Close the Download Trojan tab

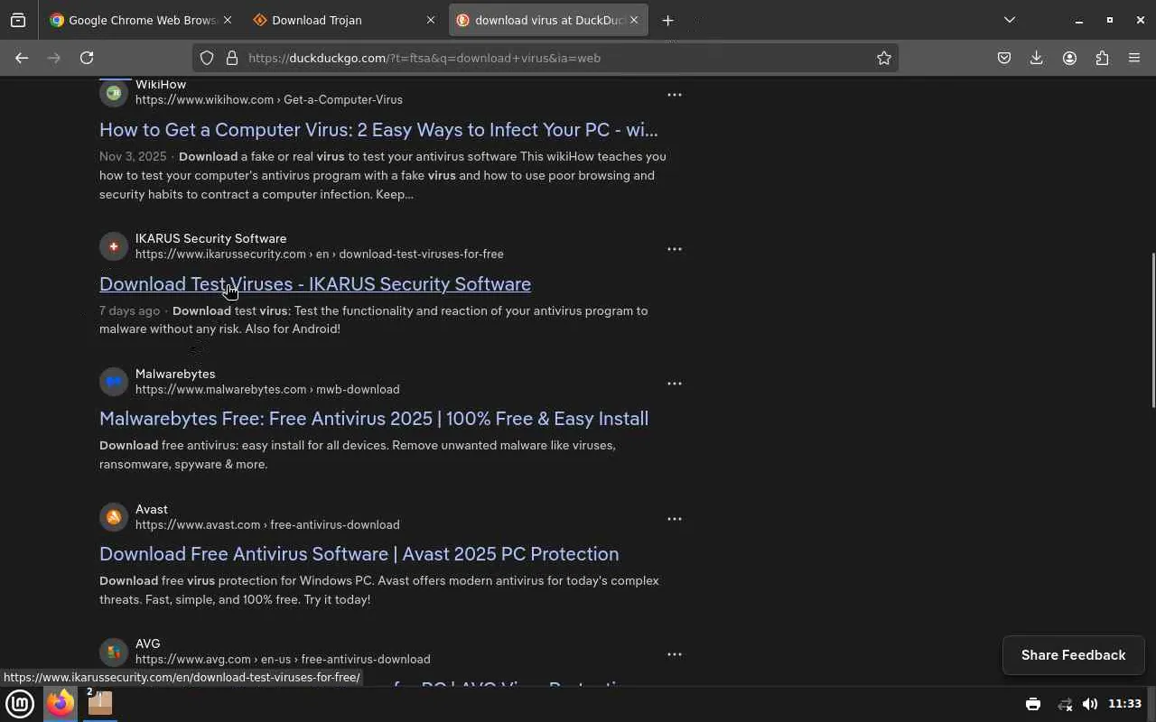tap(430, 20)
